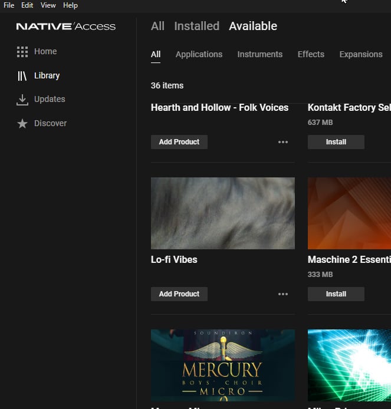Viewport: 391px width, 409px height.
Task: Filter by Instruments category
Action: pyautogui.click(x=259, y=54)
